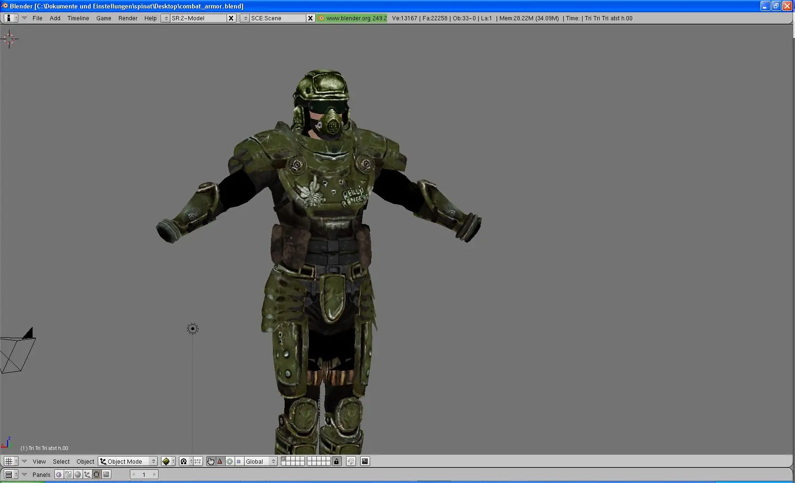Screen dimensions: 795x483
Task: Browse scenes beside SCE:Scene
Action: tap(245, 18)
